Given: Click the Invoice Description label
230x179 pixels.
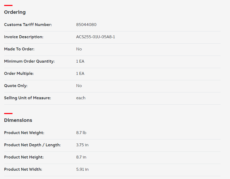Looking at the screenshot, I should pyautogui.click(x=24, y=37).
